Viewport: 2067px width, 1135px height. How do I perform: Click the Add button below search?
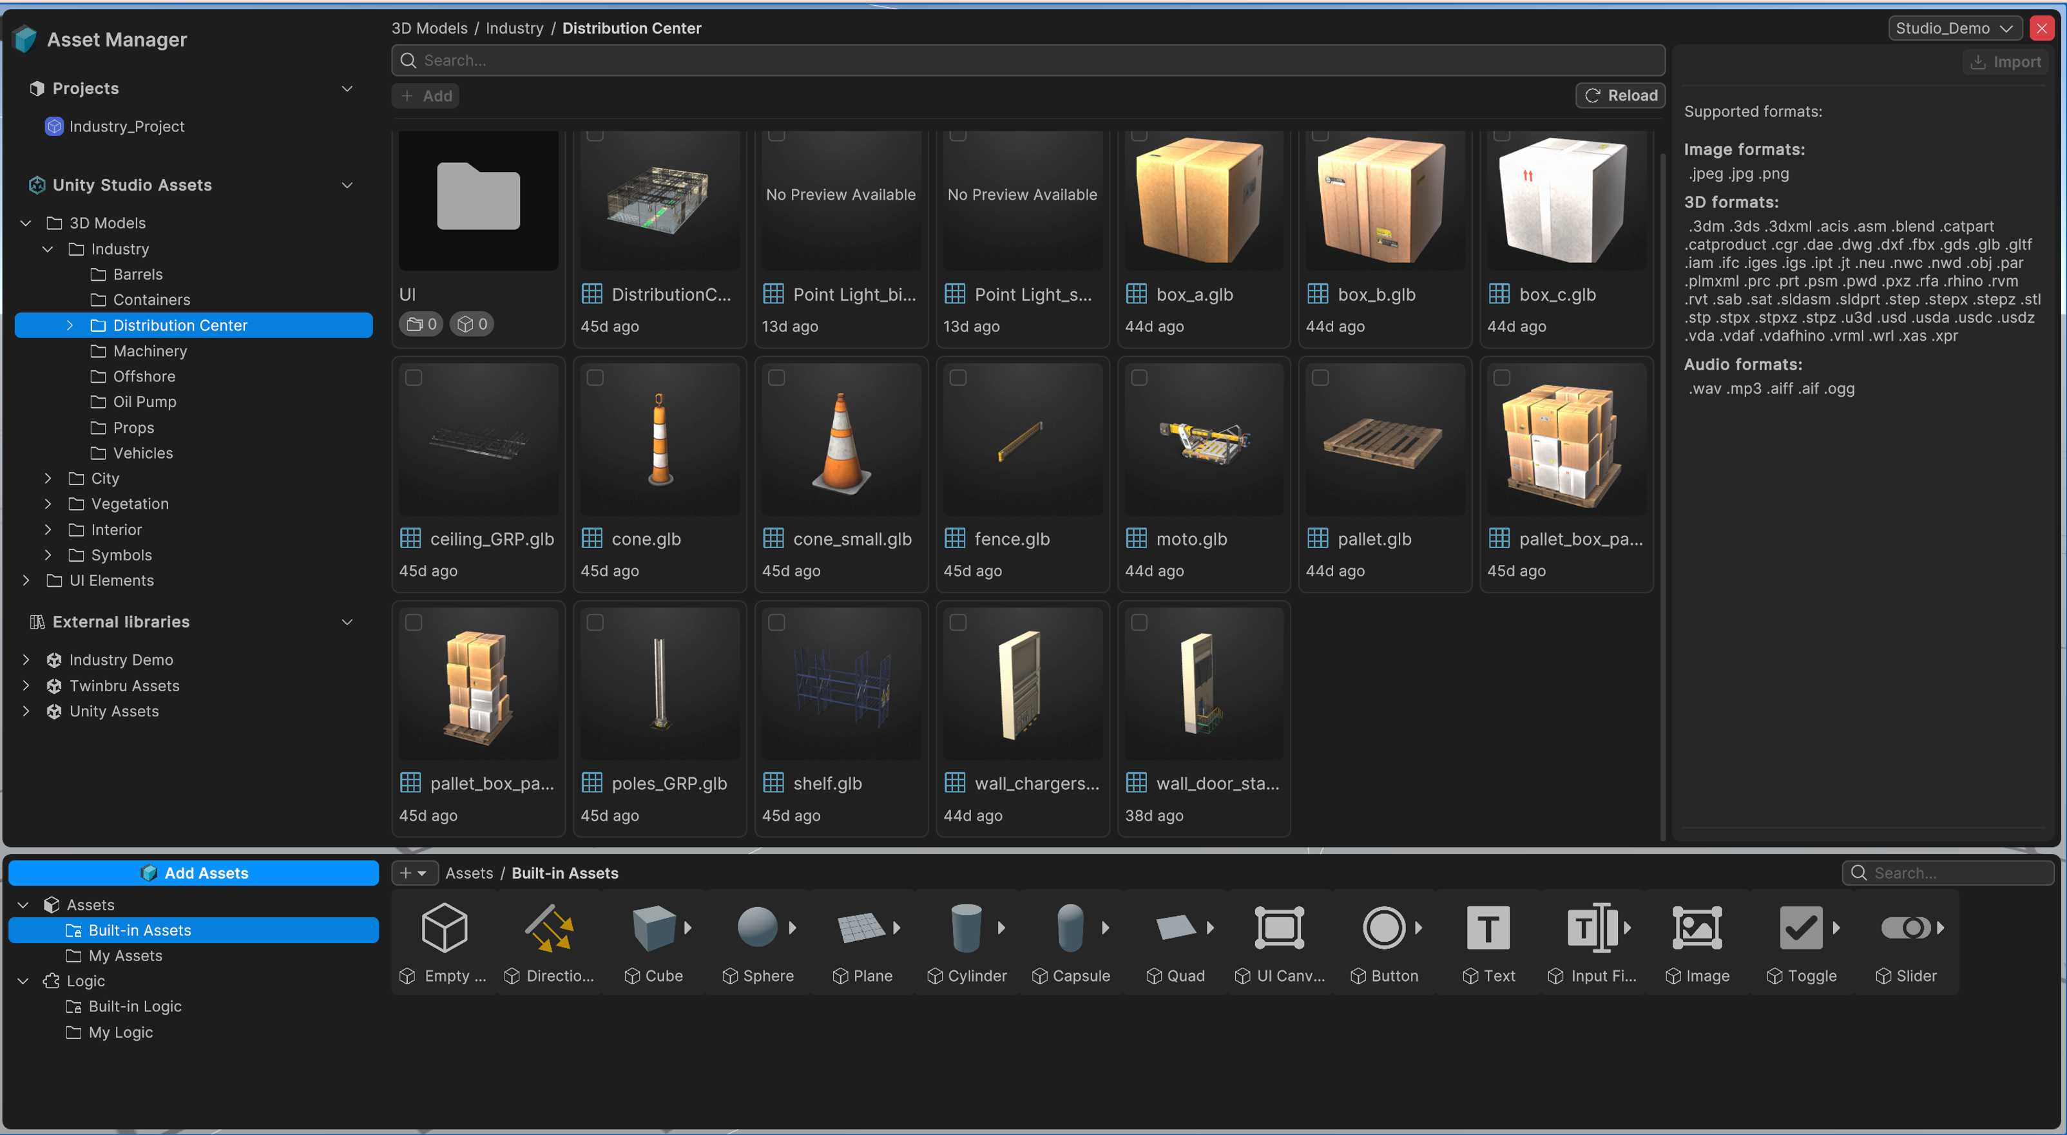pos(425,95)
